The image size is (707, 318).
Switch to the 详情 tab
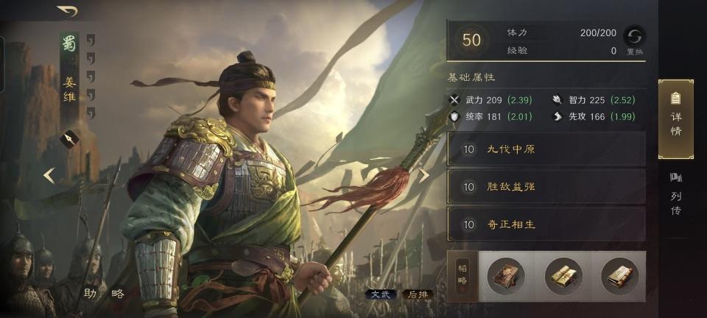(x=676, y=119)
